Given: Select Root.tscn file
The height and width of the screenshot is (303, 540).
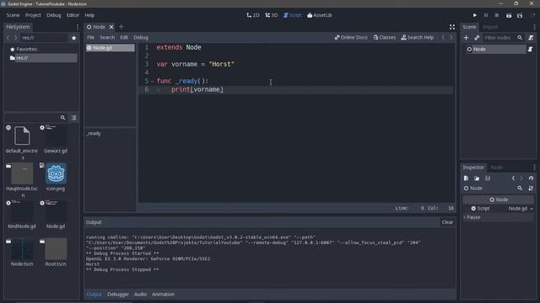Looking at the screenshot, I should tap(56, 252).
